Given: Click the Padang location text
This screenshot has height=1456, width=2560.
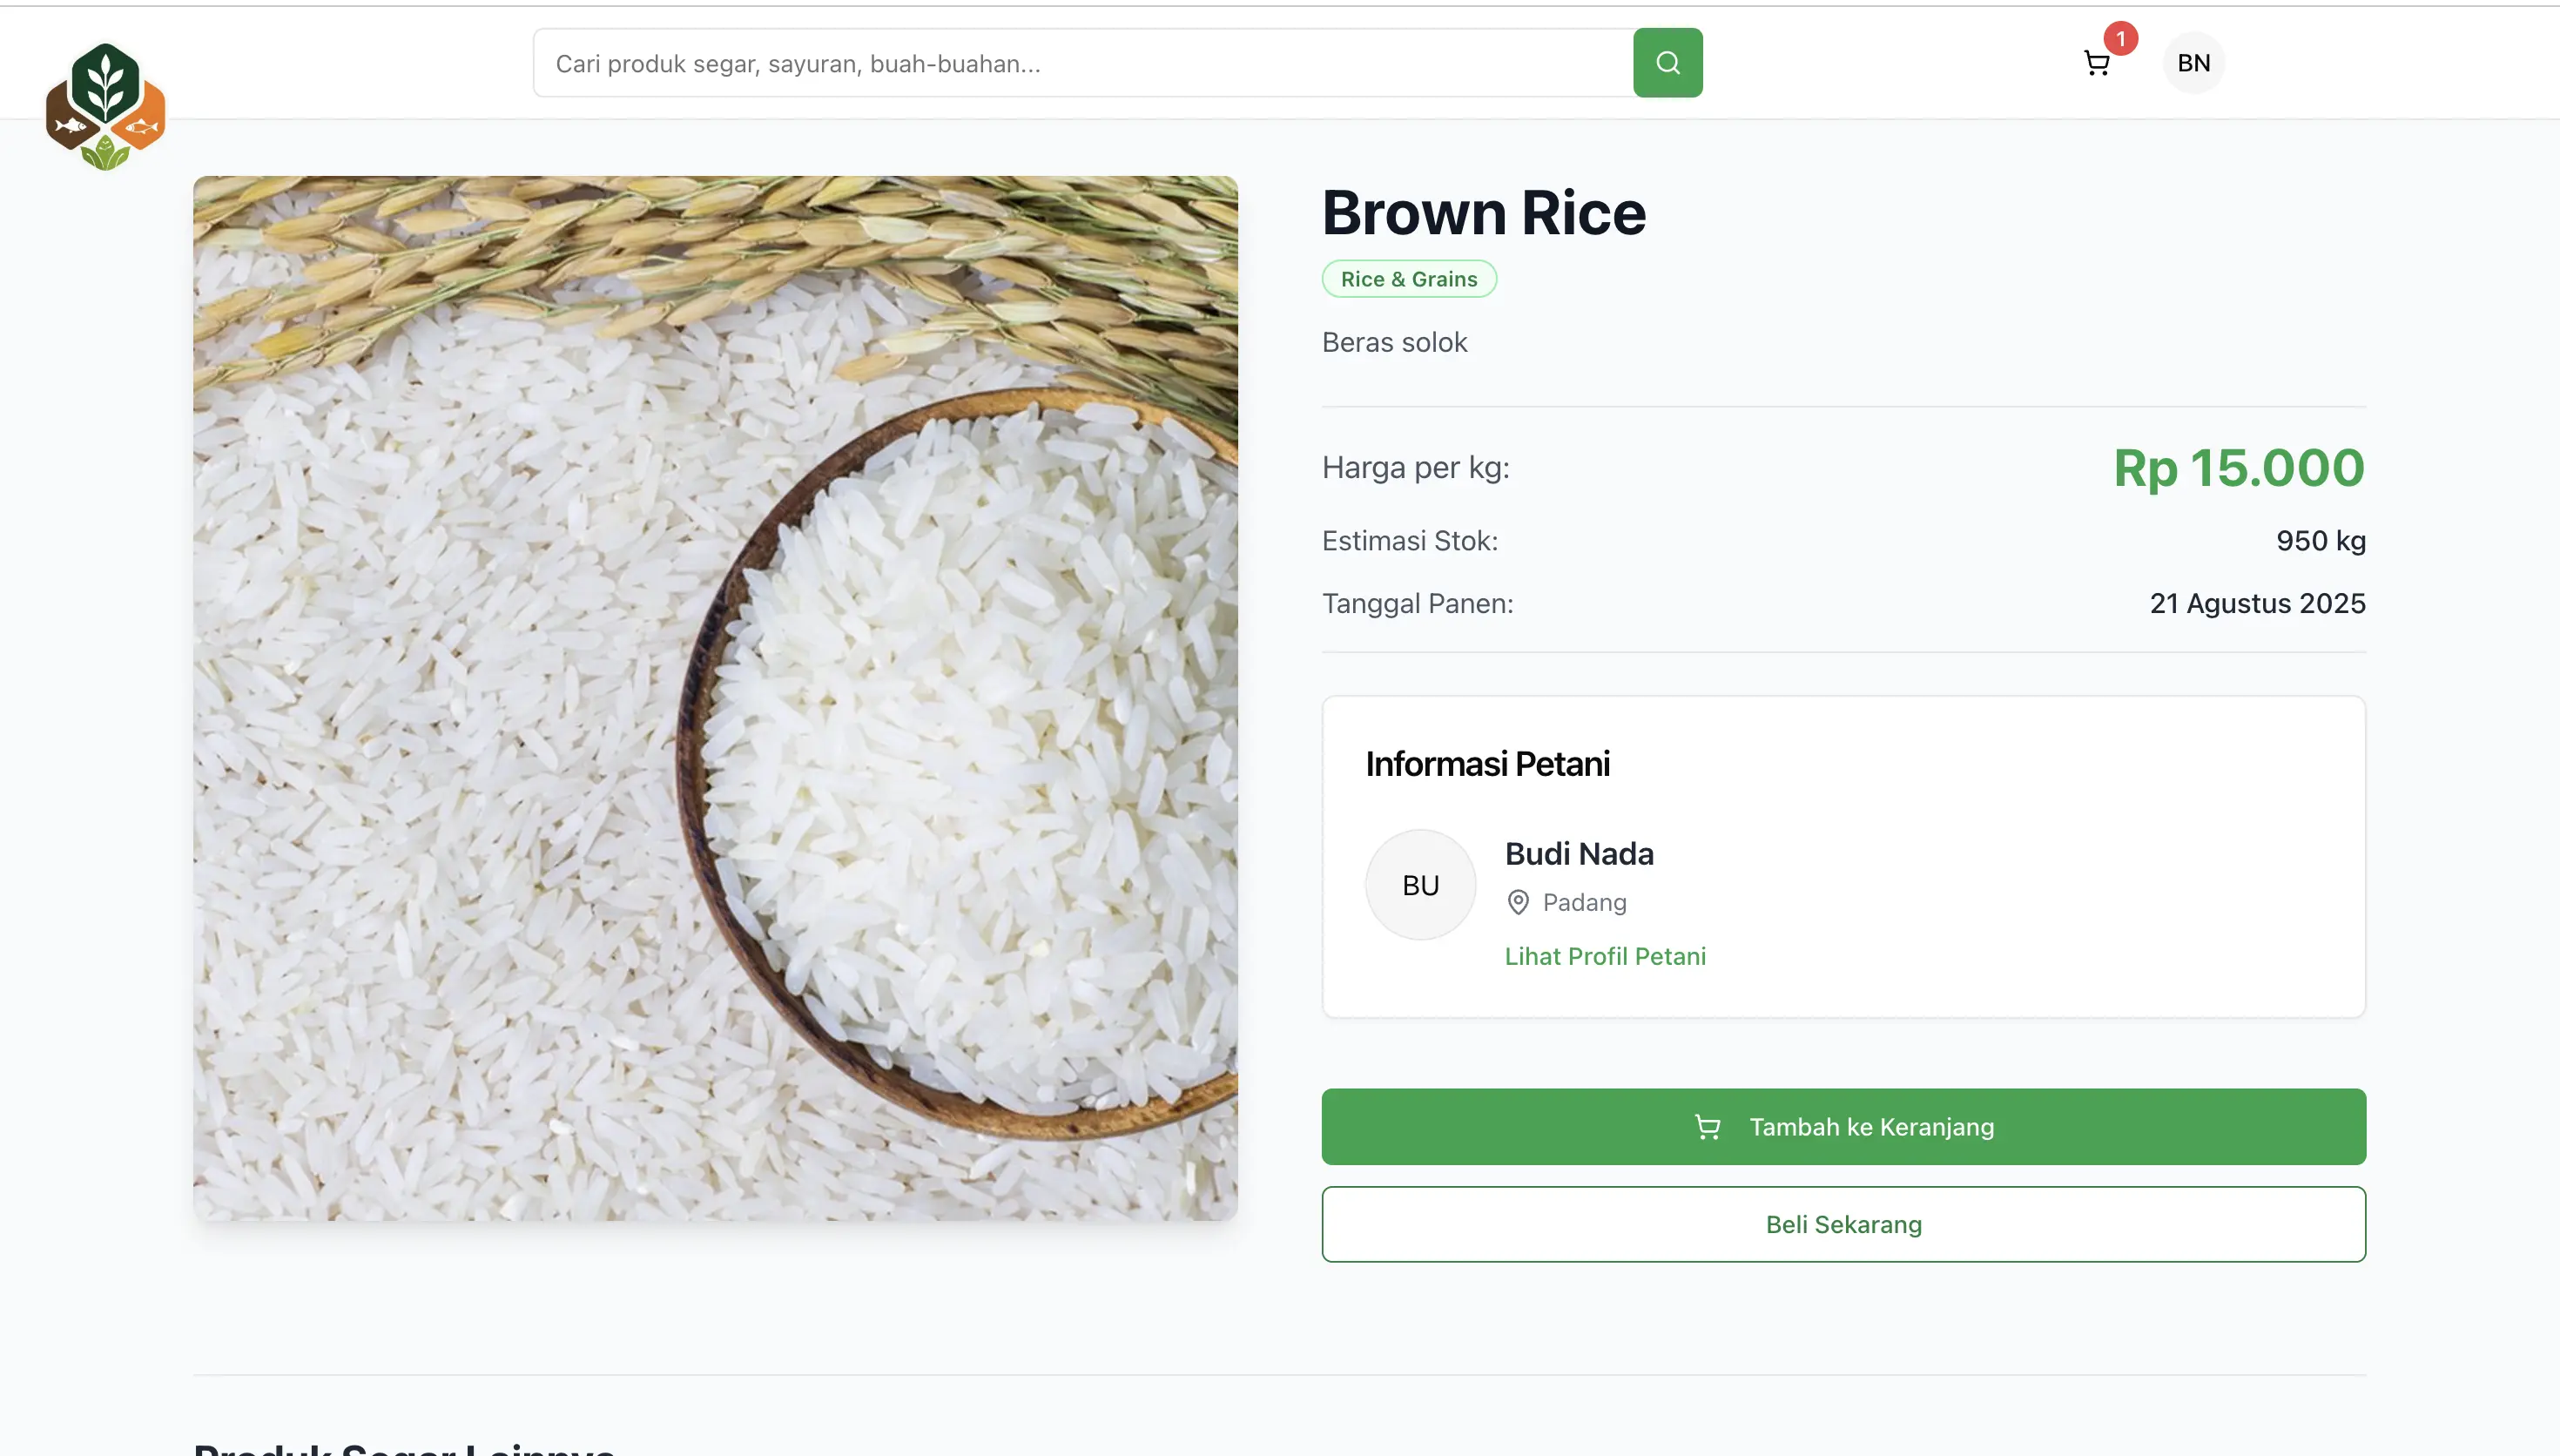Looking at the screenshot, I should click(x=1585, y=902).
